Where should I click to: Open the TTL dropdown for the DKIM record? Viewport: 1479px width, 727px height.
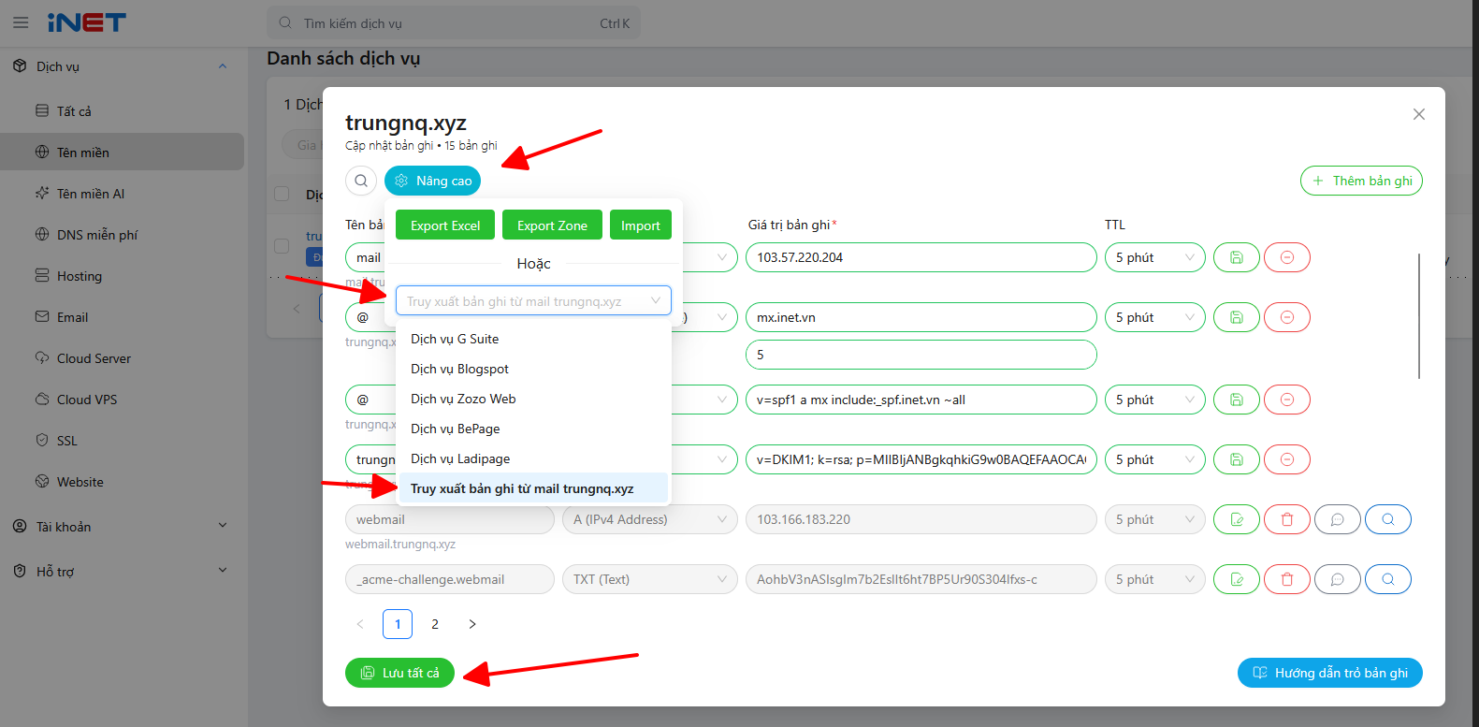(x=1155, y=459)
